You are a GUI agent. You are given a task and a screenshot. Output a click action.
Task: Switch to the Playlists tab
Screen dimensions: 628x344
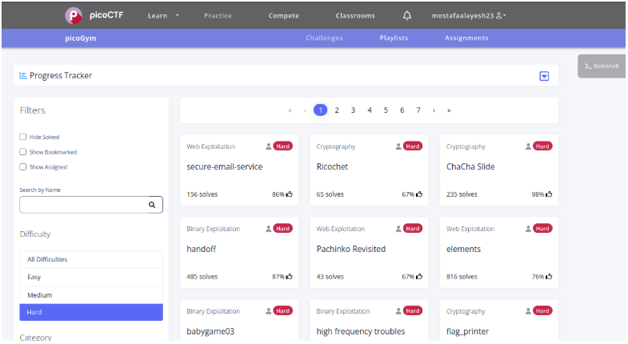pos(394,38)
